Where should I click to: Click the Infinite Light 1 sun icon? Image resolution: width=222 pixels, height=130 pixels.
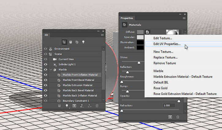click(55, 64)
